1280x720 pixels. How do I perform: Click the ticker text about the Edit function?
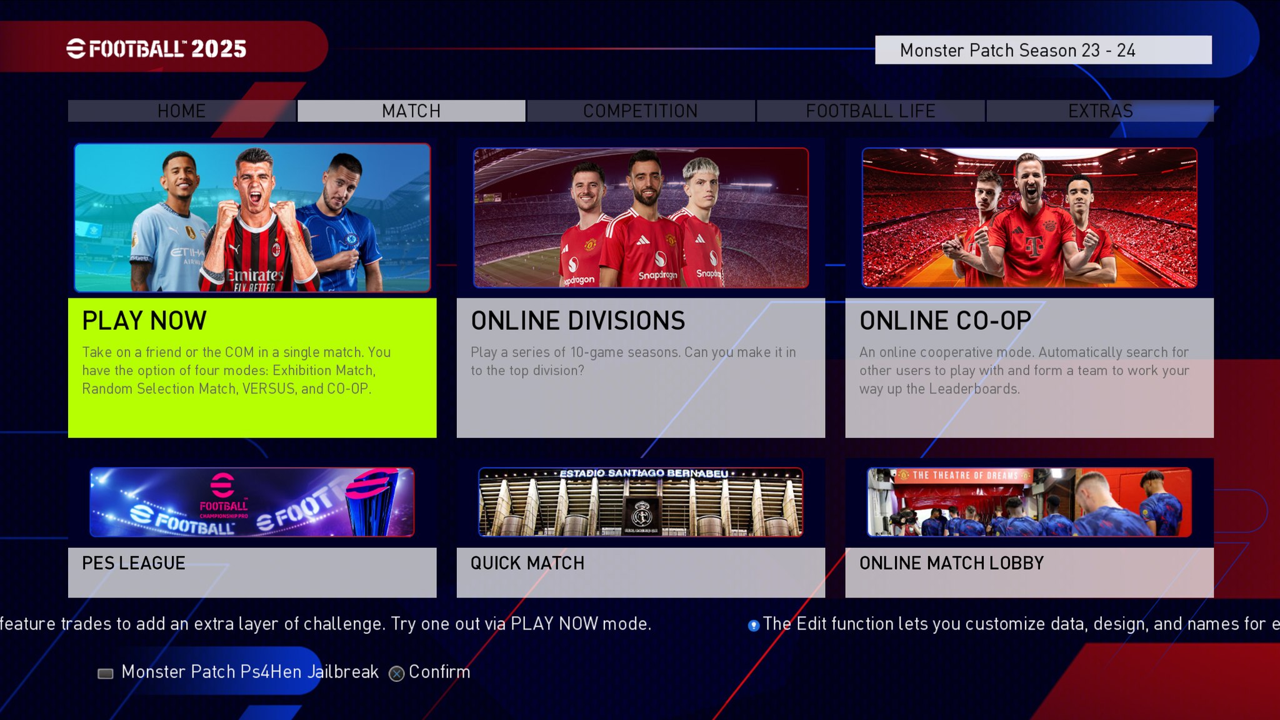tap(1021, 624)
